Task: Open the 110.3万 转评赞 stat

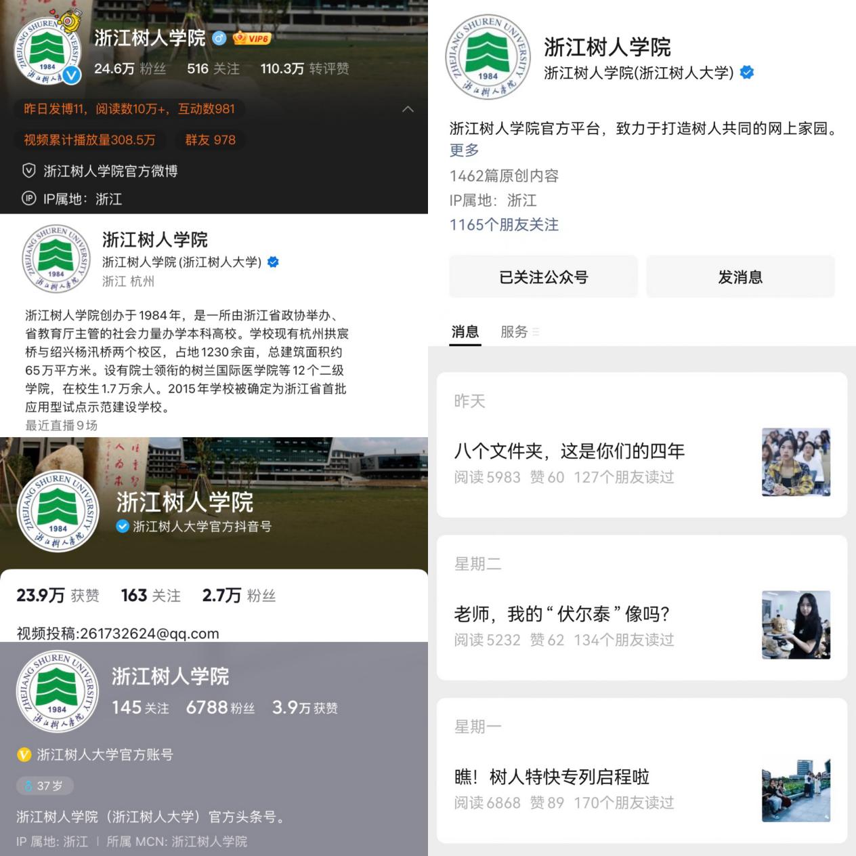Action: point(305,68)
